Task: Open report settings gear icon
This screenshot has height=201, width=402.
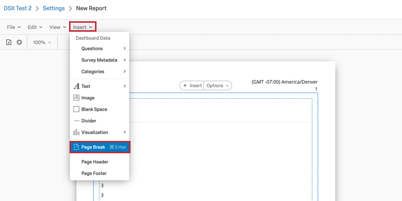Action: (x=19, y=43)
